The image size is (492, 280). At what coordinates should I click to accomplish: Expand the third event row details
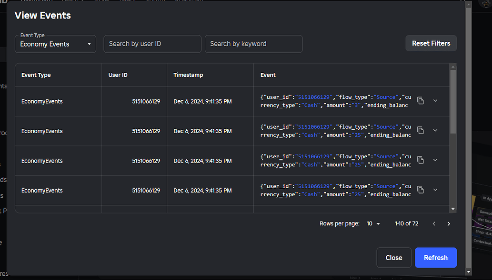point(435,160)
